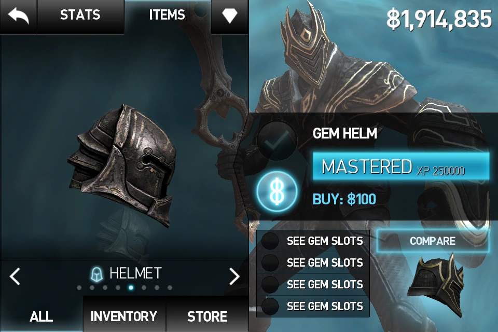
Task: Tap the helmet category icon
Action: click(97, 274)
